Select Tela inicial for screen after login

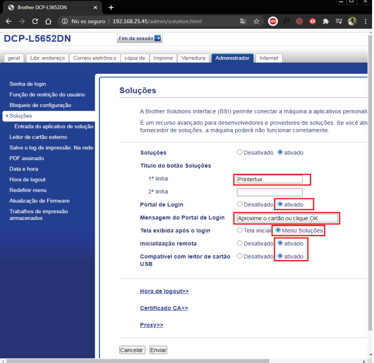(240, 231)
